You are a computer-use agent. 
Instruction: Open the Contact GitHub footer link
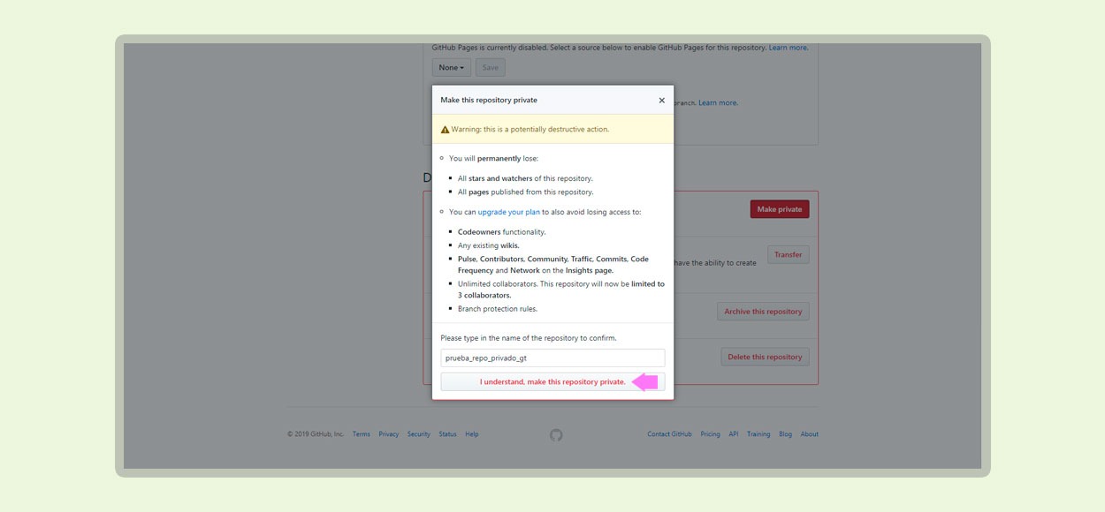coord(669,434)
